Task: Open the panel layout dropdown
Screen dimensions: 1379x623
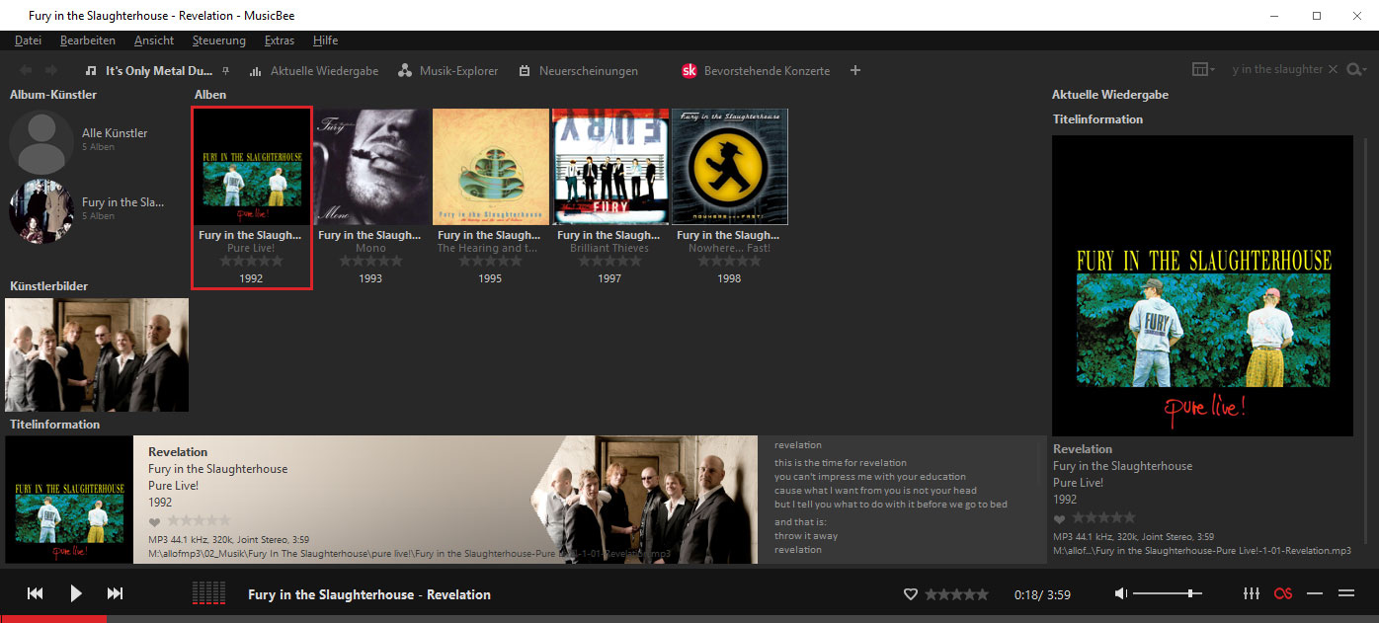Action: (1203, 69)
